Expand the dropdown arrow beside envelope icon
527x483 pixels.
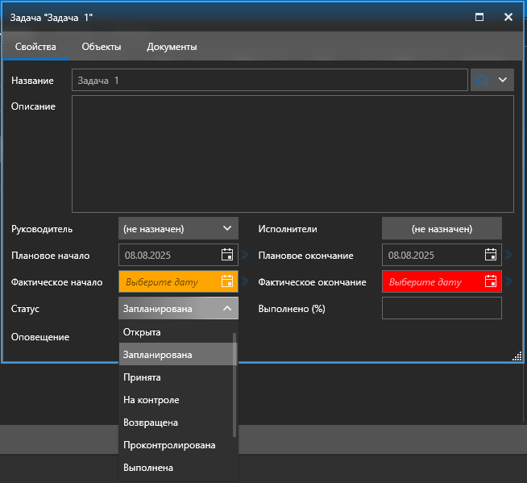(504, 80)
